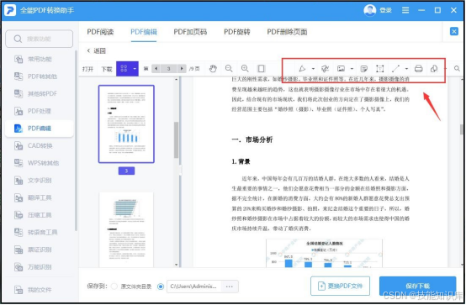Switch to the PDF删除页面 tab

pos(287,32)
